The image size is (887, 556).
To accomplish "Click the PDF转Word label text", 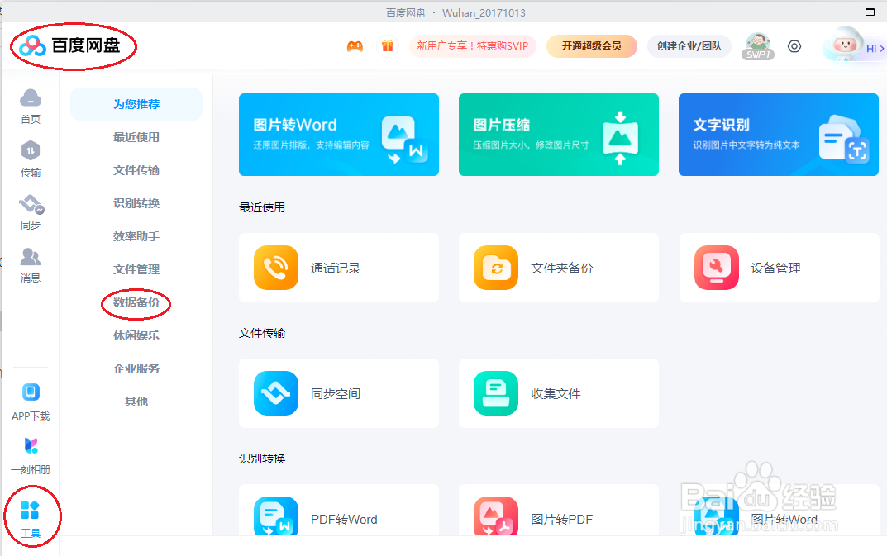I will pyautogui.click(x=344, y=519).
